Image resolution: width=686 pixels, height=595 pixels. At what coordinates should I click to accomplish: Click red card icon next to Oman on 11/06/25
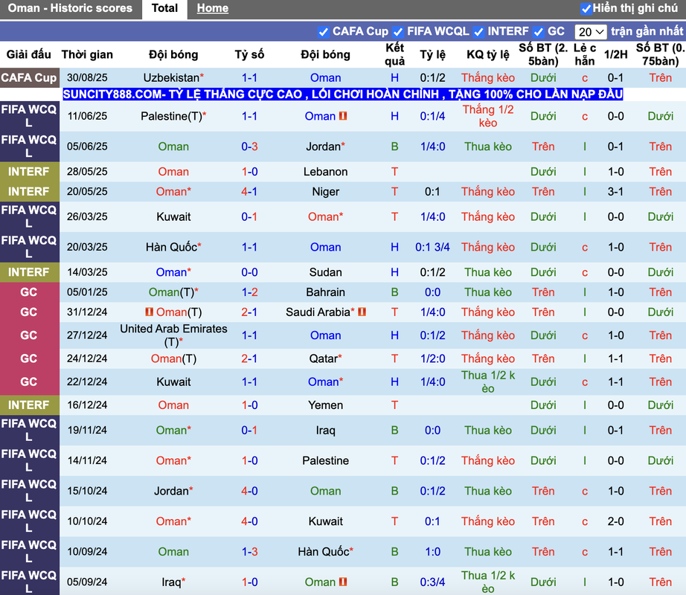(343, 116)
